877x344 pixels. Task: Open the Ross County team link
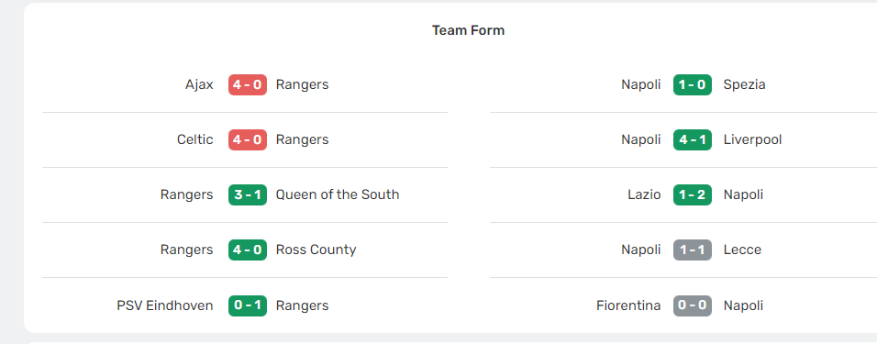(316, 250)
